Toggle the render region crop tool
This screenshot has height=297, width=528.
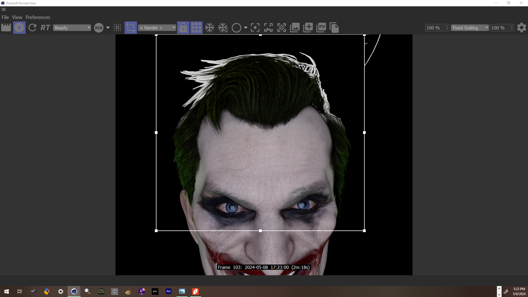click(x=131, y=28)
